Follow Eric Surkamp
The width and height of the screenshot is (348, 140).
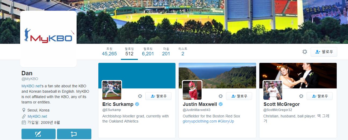tap(158, 96)
